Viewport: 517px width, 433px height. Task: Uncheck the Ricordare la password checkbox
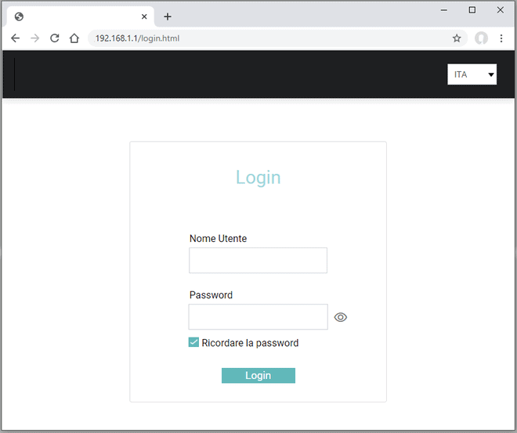click(x=193, y=342)
